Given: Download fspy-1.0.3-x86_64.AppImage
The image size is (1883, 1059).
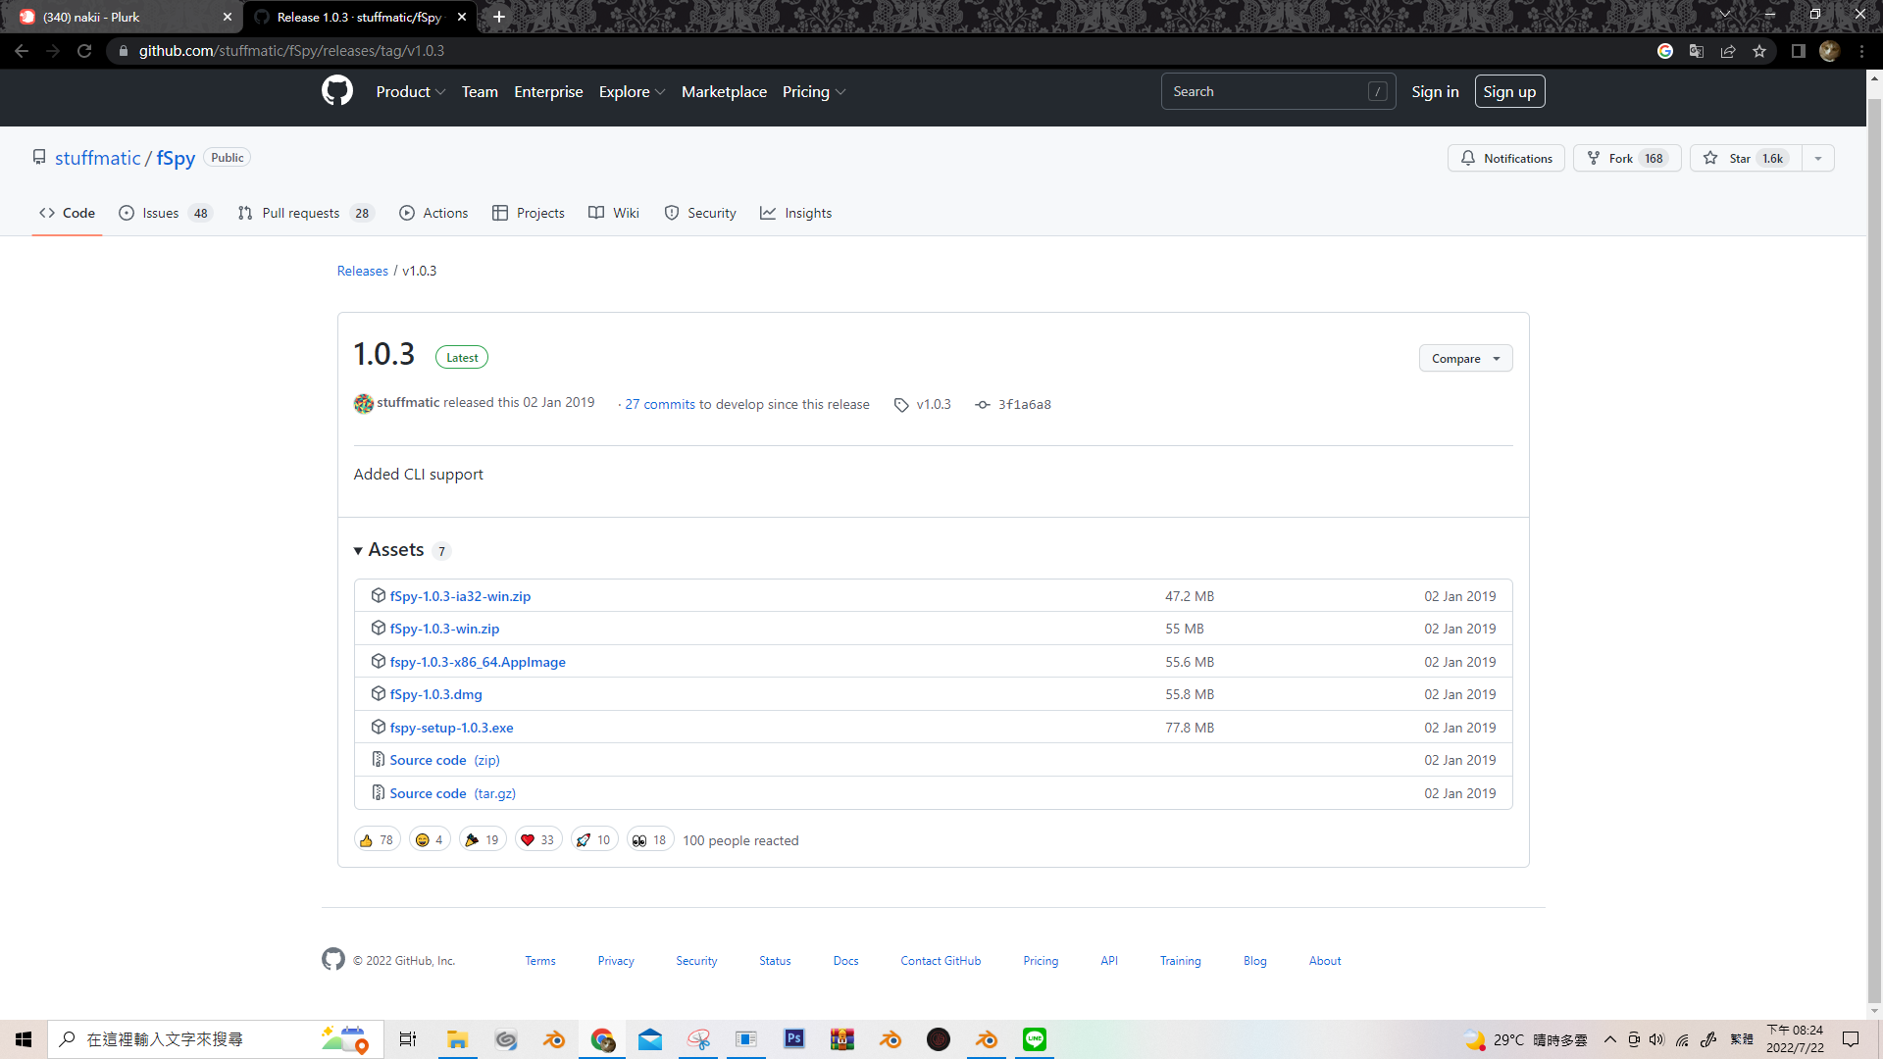Looking at the screenshot, I should tap(478, 662).
